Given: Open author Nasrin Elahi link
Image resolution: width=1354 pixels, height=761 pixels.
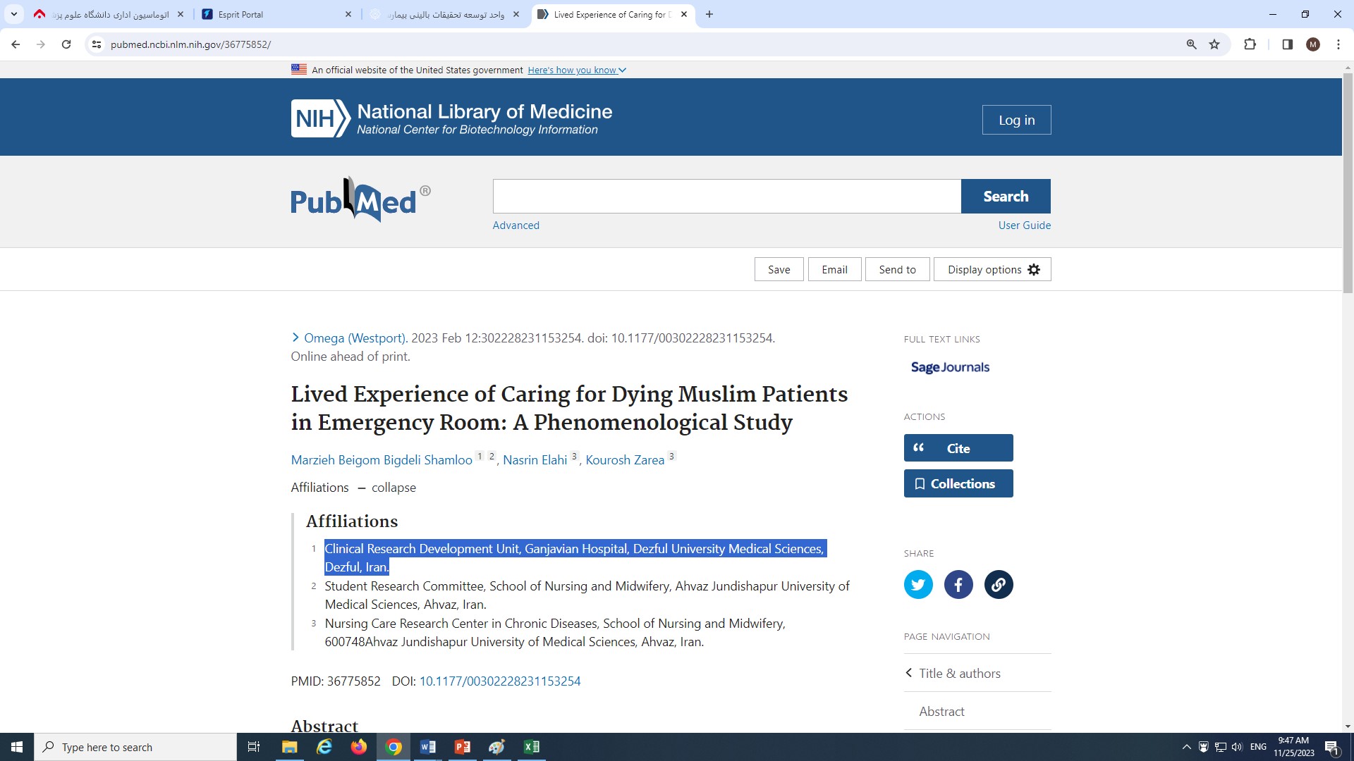Looking at the screenshot, I should pos(535,460).
